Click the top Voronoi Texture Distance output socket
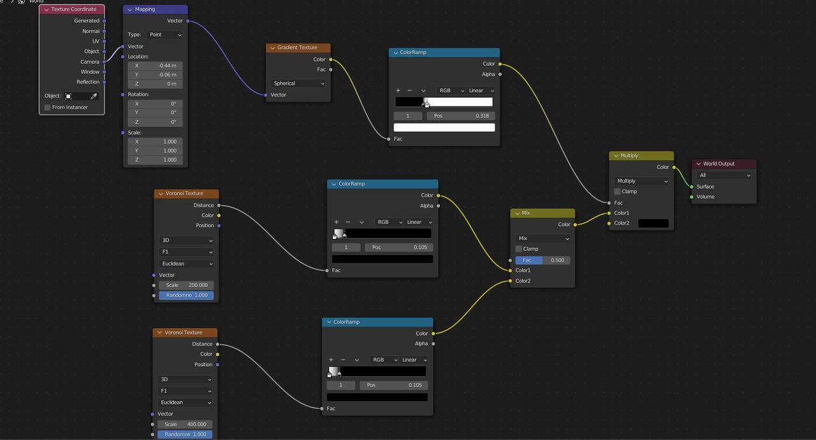Screen dimensions: 816x440 pos(219,205)
